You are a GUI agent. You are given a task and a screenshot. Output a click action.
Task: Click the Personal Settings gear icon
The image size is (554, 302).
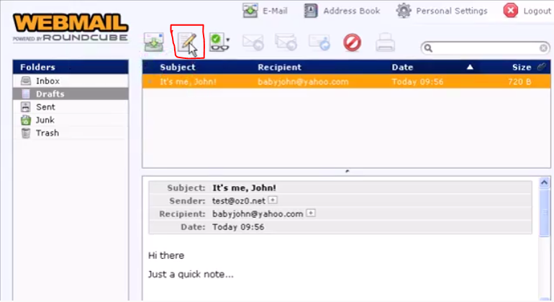pos(404,11)
